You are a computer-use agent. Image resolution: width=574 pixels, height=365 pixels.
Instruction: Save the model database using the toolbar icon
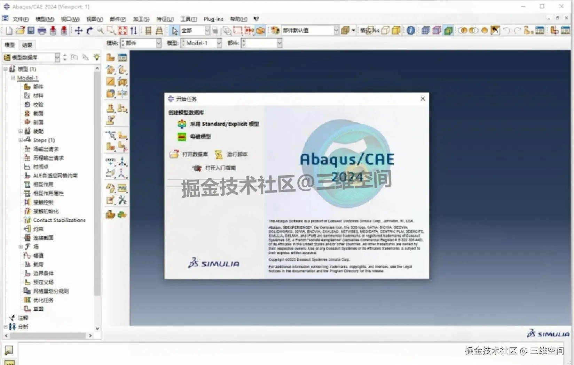(31, 31)
